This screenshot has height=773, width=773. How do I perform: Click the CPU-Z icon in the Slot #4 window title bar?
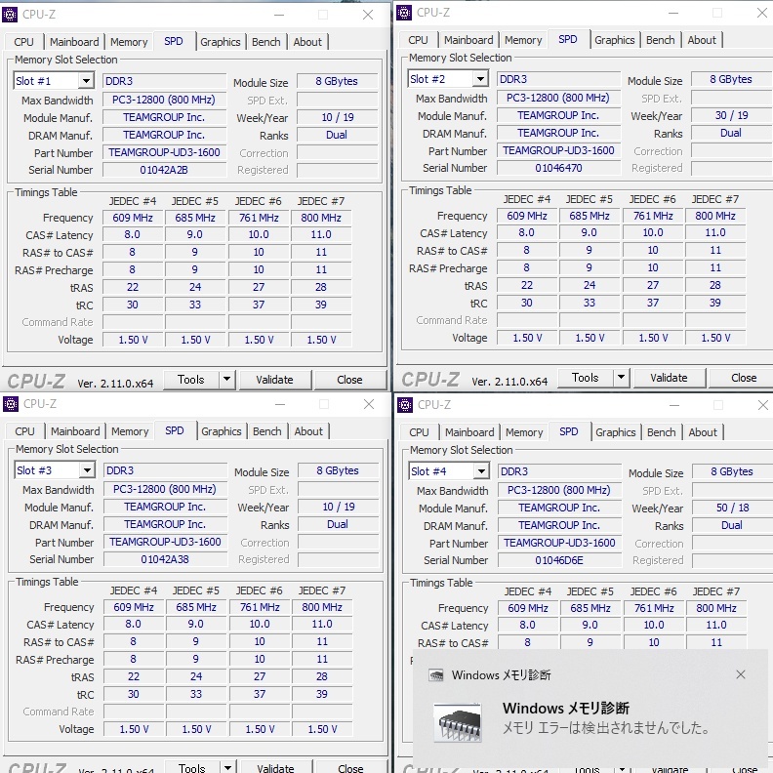point(405,405)
